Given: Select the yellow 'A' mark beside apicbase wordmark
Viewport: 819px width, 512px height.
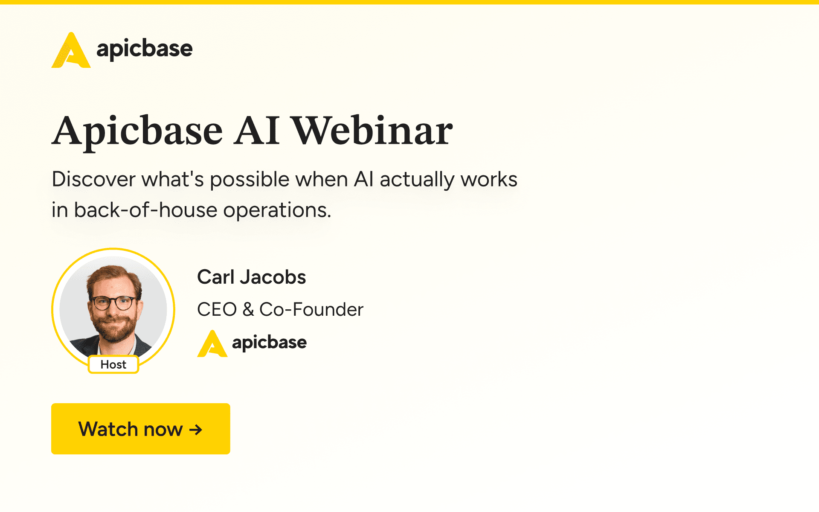Looking at the screenshot, I should pyautogui.click(x=72, y=50).
